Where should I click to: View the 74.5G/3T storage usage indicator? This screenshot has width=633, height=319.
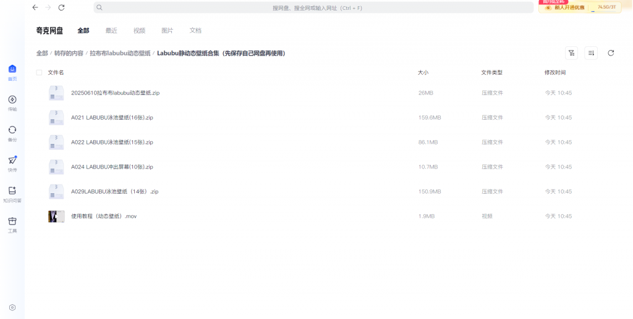click(607, 7)
